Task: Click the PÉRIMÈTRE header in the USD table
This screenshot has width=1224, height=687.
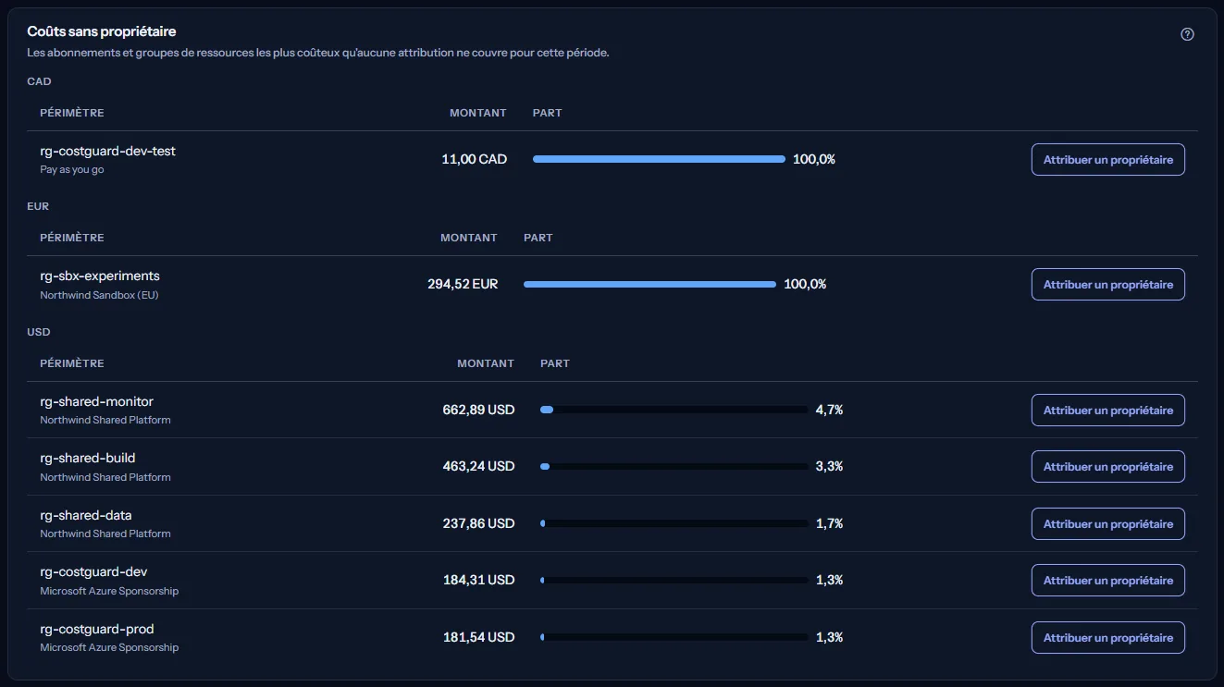Action: 72,363
